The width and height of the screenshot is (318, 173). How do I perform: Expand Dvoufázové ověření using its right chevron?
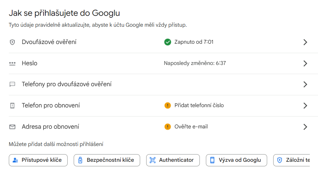[305, 42]
